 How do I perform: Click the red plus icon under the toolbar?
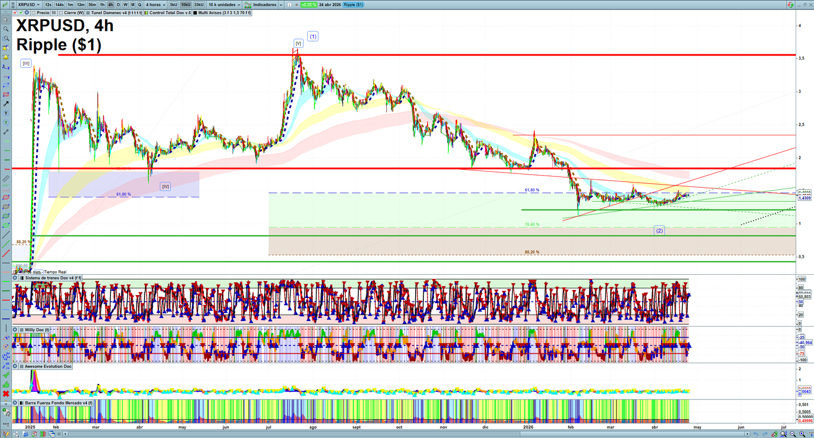pyautogui.click(x=15, y=13)
